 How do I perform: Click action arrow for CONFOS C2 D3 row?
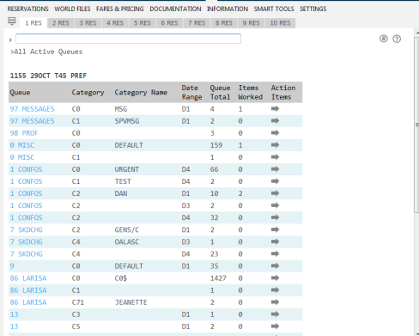tap(275, 205)
